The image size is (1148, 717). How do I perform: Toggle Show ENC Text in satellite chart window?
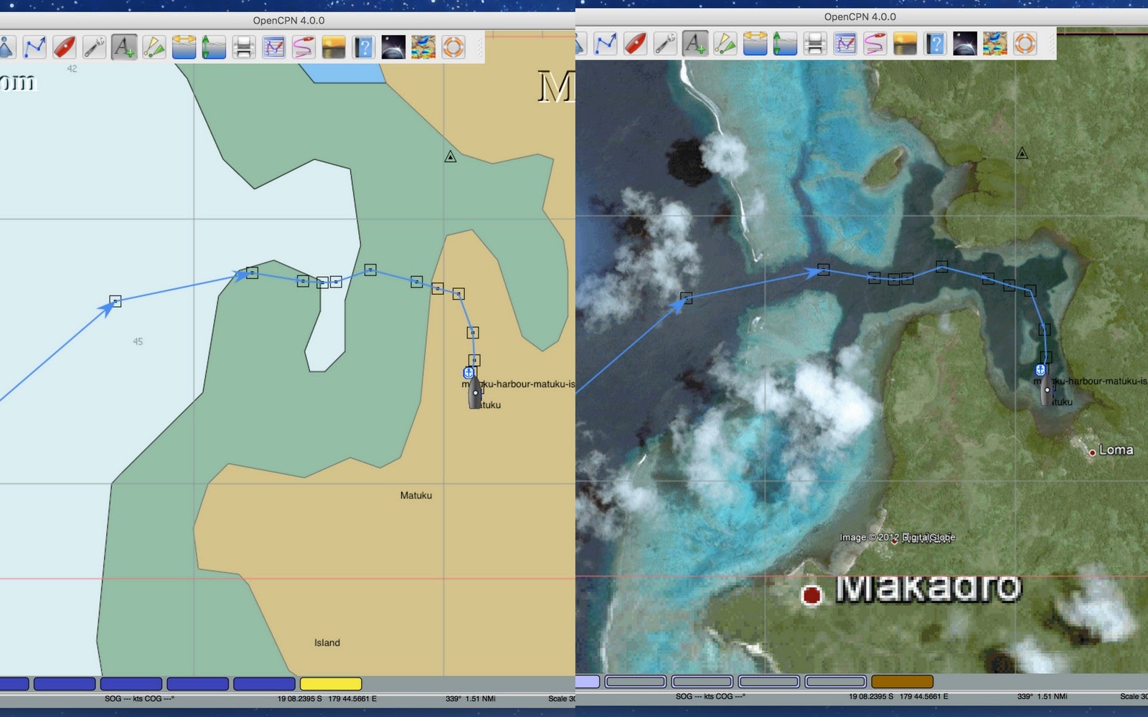[695, 44]
